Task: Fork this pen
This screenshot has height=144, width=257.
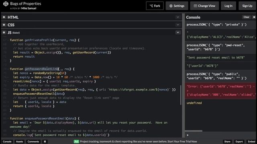Action: 155,6
